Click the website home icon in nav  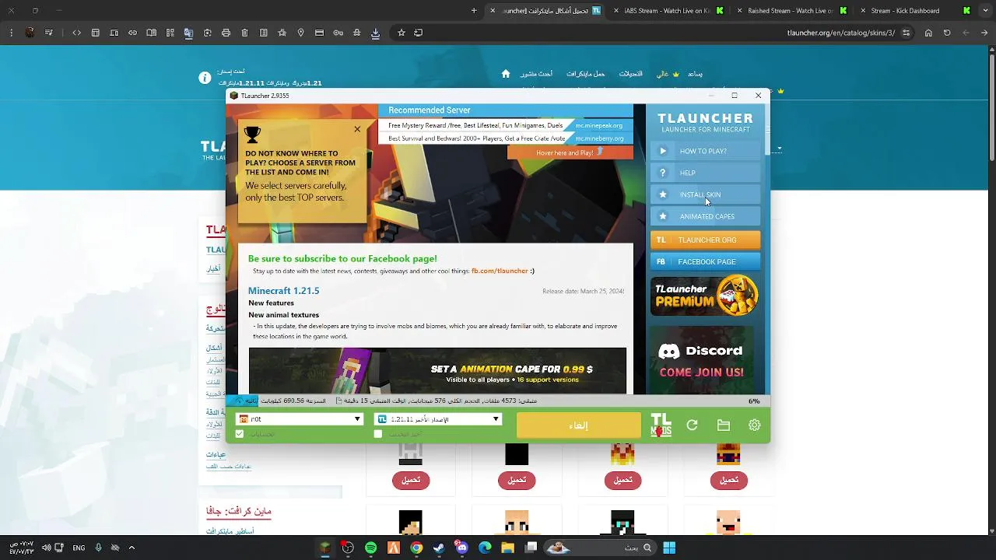(x=506, y=74)
